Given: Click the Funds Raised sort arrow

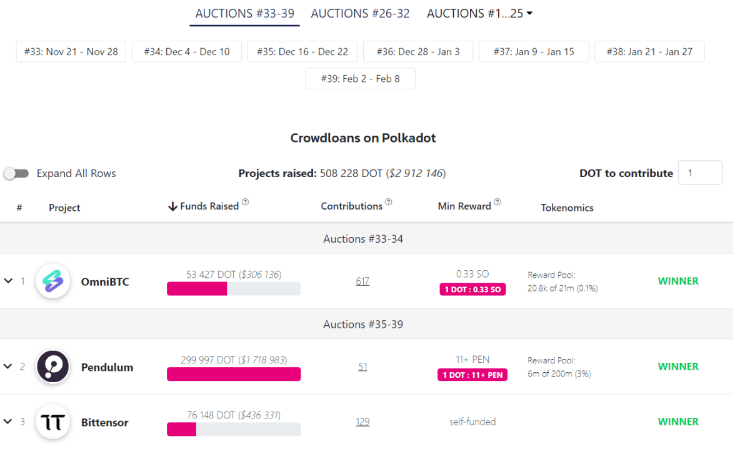Looking at the screenshot, I should coord(172,206).
